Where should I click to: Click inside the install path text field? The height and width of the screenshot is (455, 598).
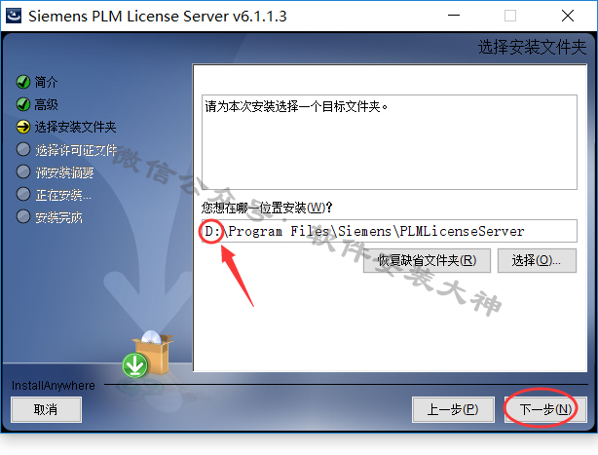390,231
